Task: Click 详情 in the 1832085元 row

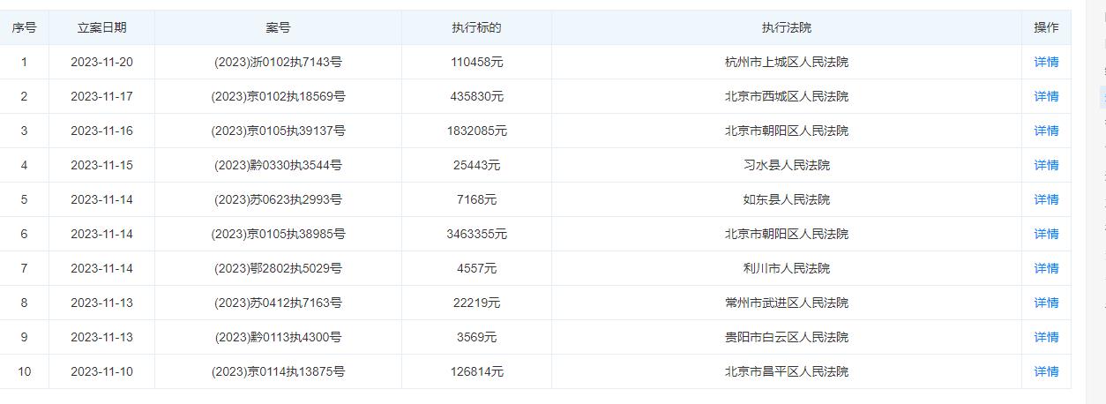Action: [1046, 131]
